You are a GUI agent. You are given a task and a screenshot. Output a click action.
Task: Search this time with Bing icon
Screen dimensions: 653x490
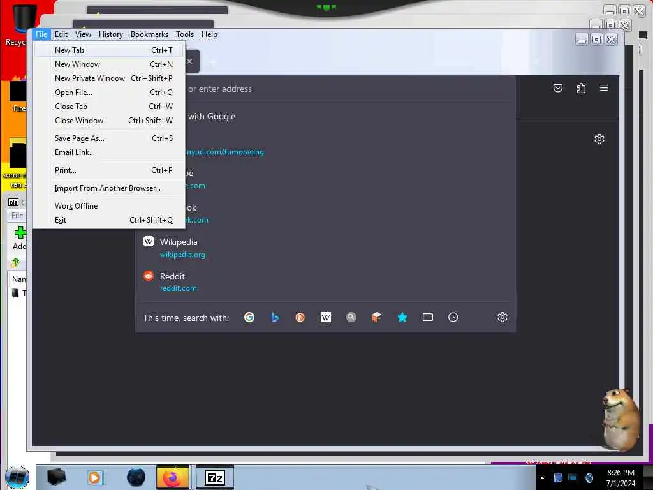pyautogui.click(x=275, y=318)
